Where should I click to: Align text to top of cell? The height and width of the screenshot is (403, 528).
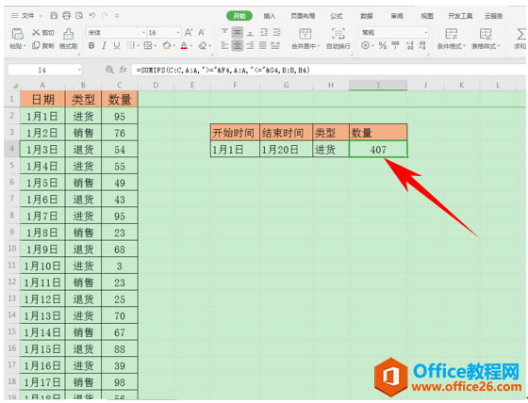pyautogui.click(x=224, y=32)
